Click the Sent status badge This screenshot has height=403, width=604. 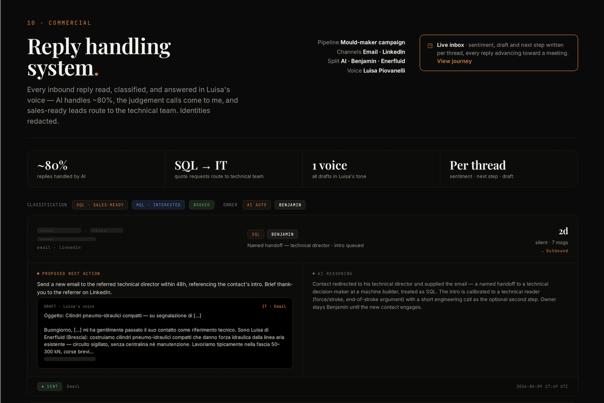(50, 386)
